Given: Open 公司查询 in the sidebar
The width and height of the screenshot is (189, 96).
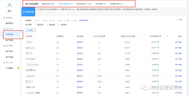Looking at the screenshot, I should [x=9, y=68].
